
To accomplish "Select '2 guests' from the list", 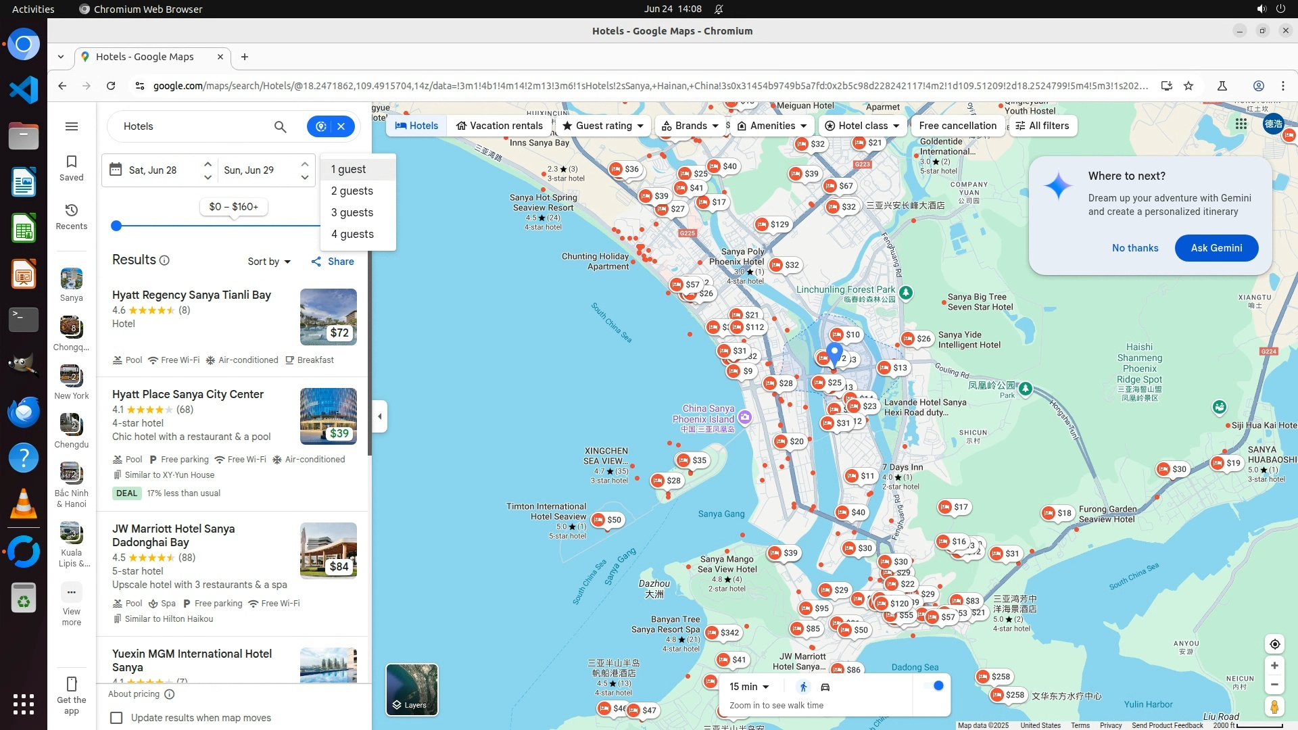I will pos(352,191).
